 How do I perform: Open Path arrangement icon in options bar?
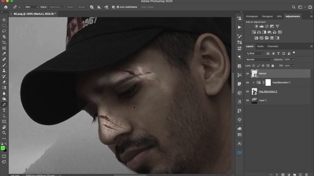tap(106, 7)
